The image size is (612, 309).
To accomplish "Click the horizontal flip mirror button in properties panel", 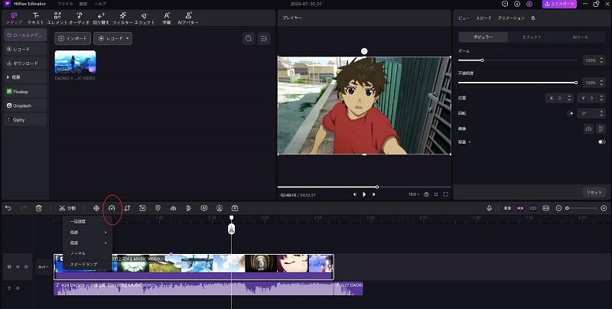I will [x=588, y=128].
